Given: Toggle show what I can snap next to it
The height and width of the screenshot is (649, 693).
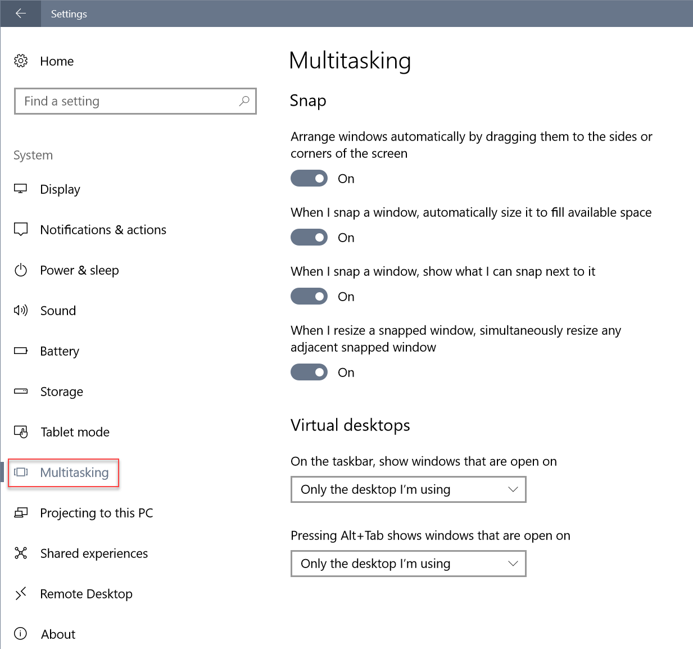Looking at the screenshot, I should tap(309, 297).
